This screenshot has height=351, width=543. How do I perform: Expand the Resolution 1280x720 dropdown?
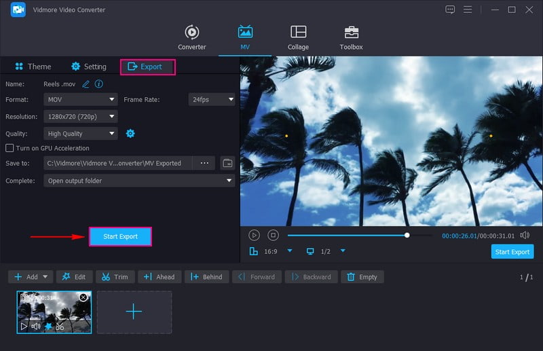pyautogui.click(x=81, y=117)
